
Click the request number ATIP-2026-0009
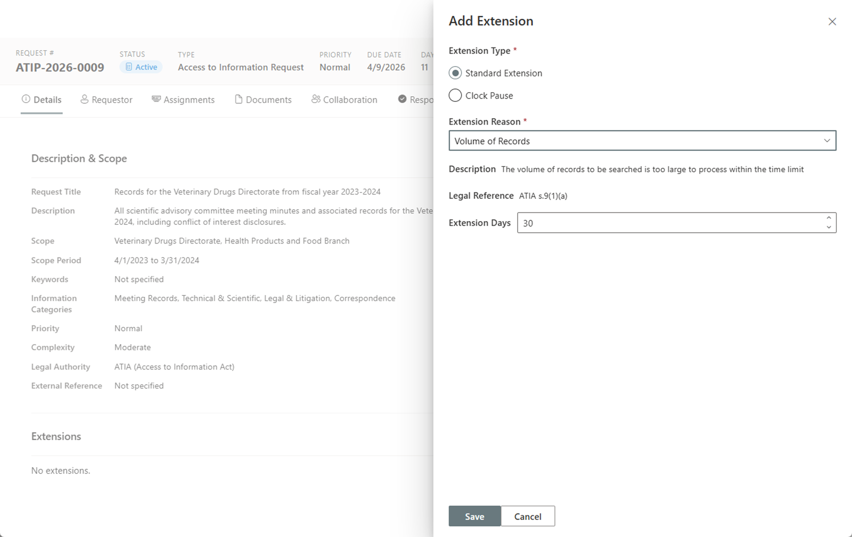click(x=60, y=68)
